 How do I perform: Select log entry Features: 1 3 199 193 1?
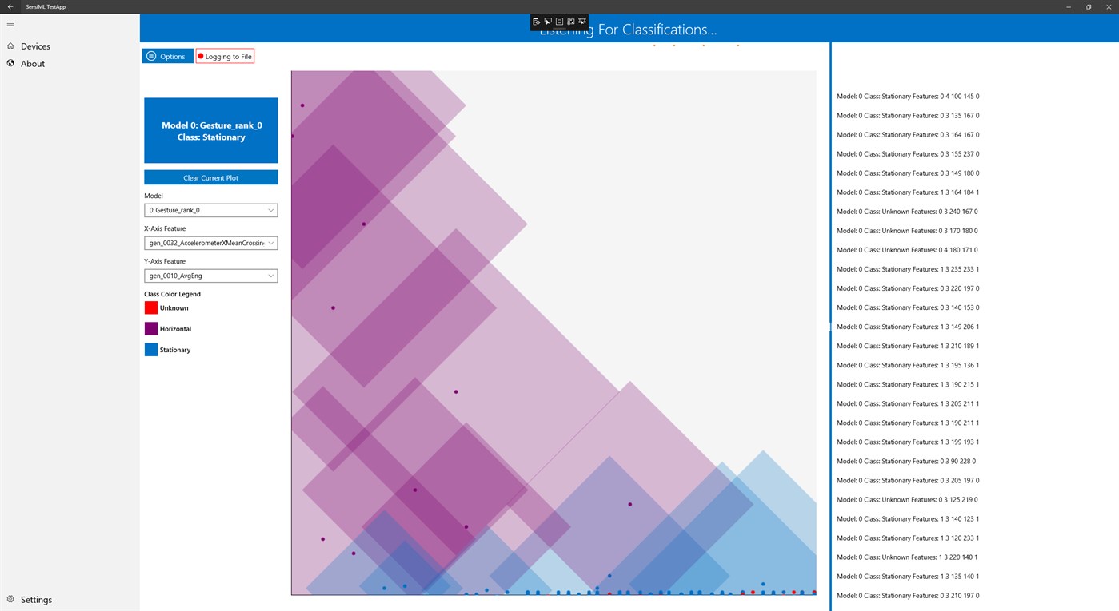(908, 442)
